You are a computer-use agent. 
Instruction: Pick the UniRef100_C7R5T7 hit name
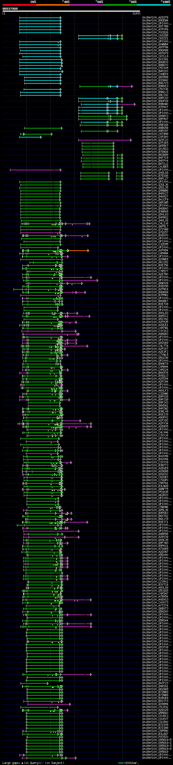point(155,271)
